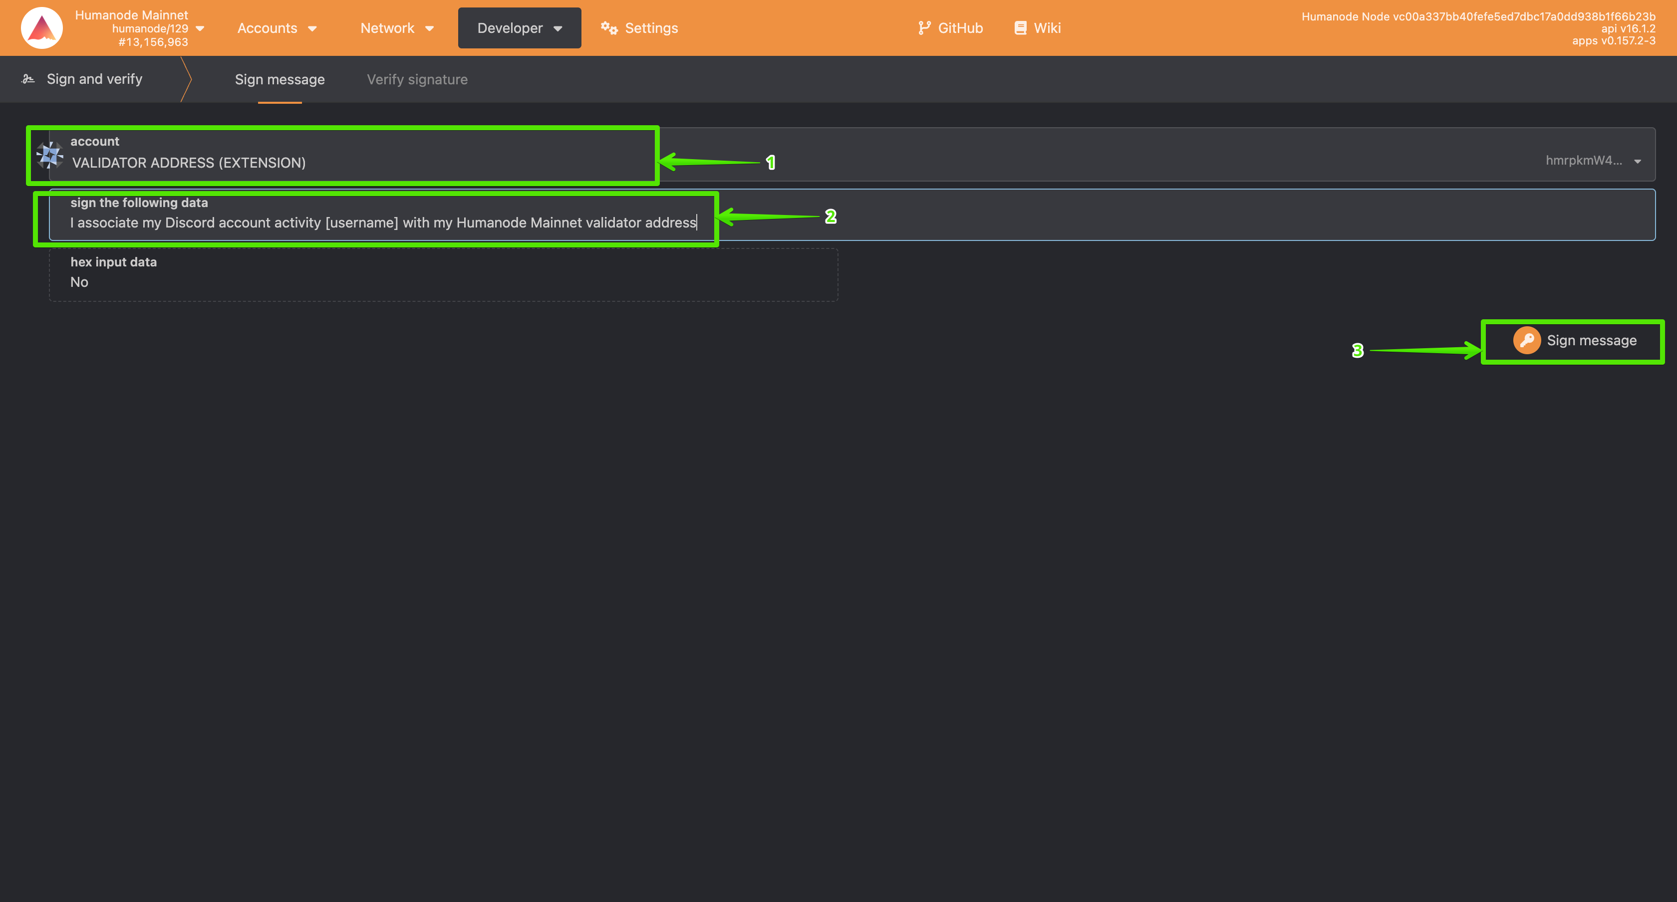Click the sign the following data field
Image resolution: width=1677 pixels, height=902 pixels.
pos(852,215)
